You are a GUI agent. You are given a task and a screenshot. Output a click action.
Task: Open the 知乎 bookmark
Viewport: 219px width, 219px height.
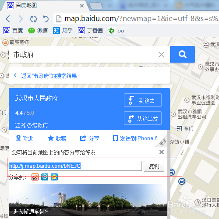coord(63,31)
